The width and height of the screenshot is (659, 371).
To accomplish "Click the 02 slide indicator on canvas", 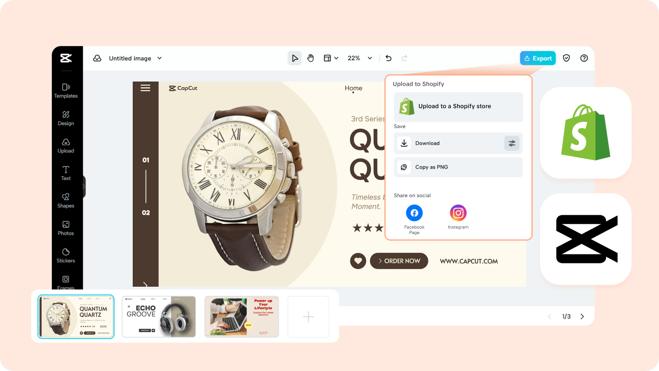I will point(146,213).
